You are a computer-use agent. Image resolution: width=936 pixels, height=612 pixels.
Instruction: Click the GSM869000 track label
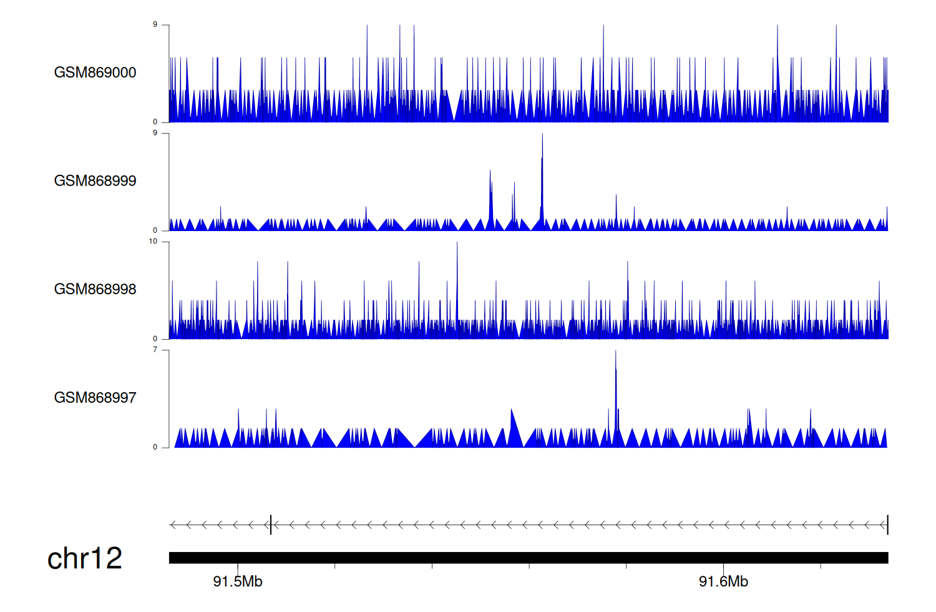(95, 72)
